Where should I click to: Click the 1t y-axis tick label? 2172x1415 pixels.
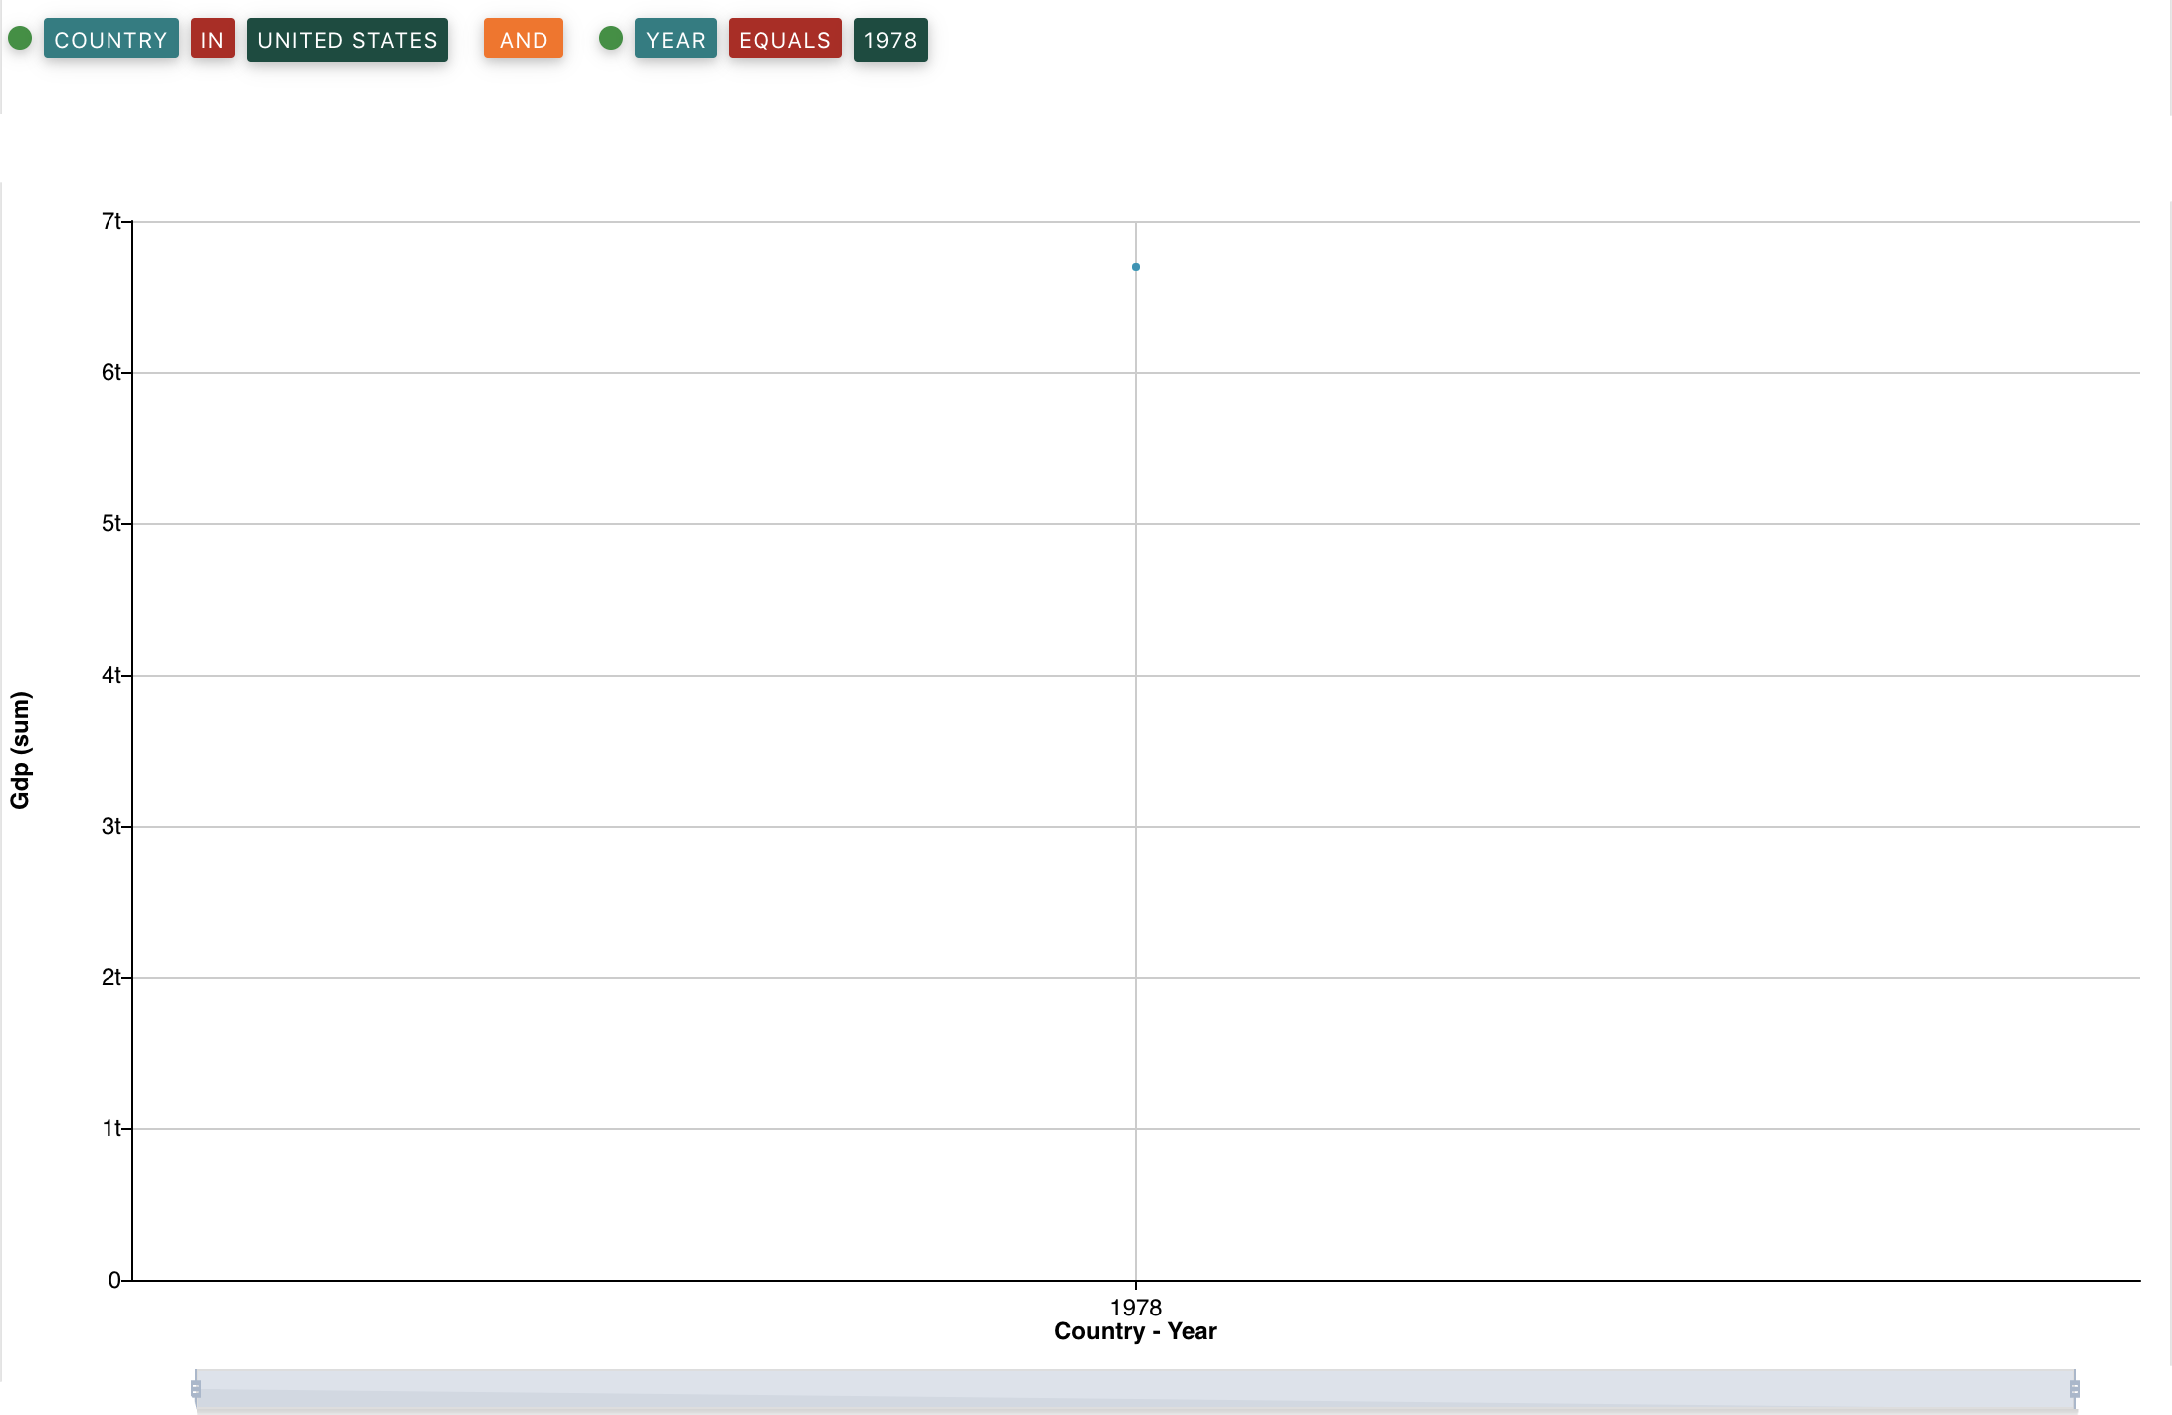click(110, 1128)
